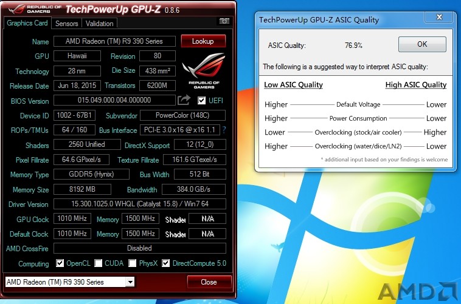Switch to the Sensors tab
This screenshot has width=461, height=304.
tap(67, 24)
